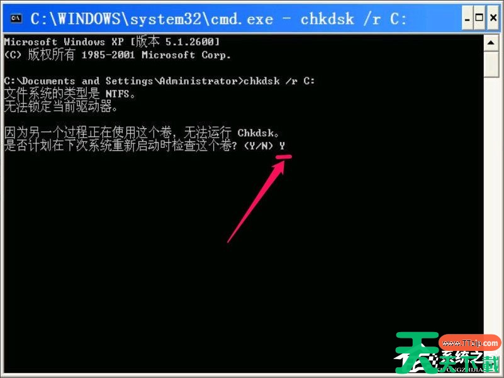
Task: Click the scrollbar track below the thumb
Action: coord(491,206)
